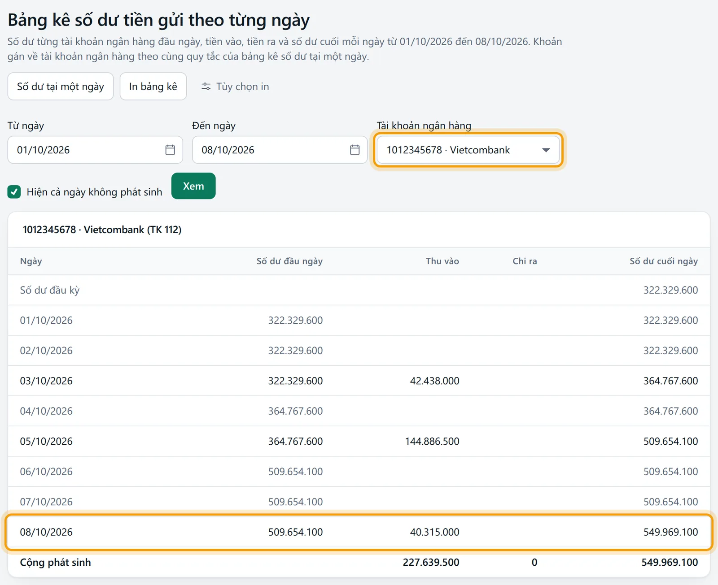Open Tùy chọn in print options
This screenshot has width=718, height=585.
(x=235, y=87)
